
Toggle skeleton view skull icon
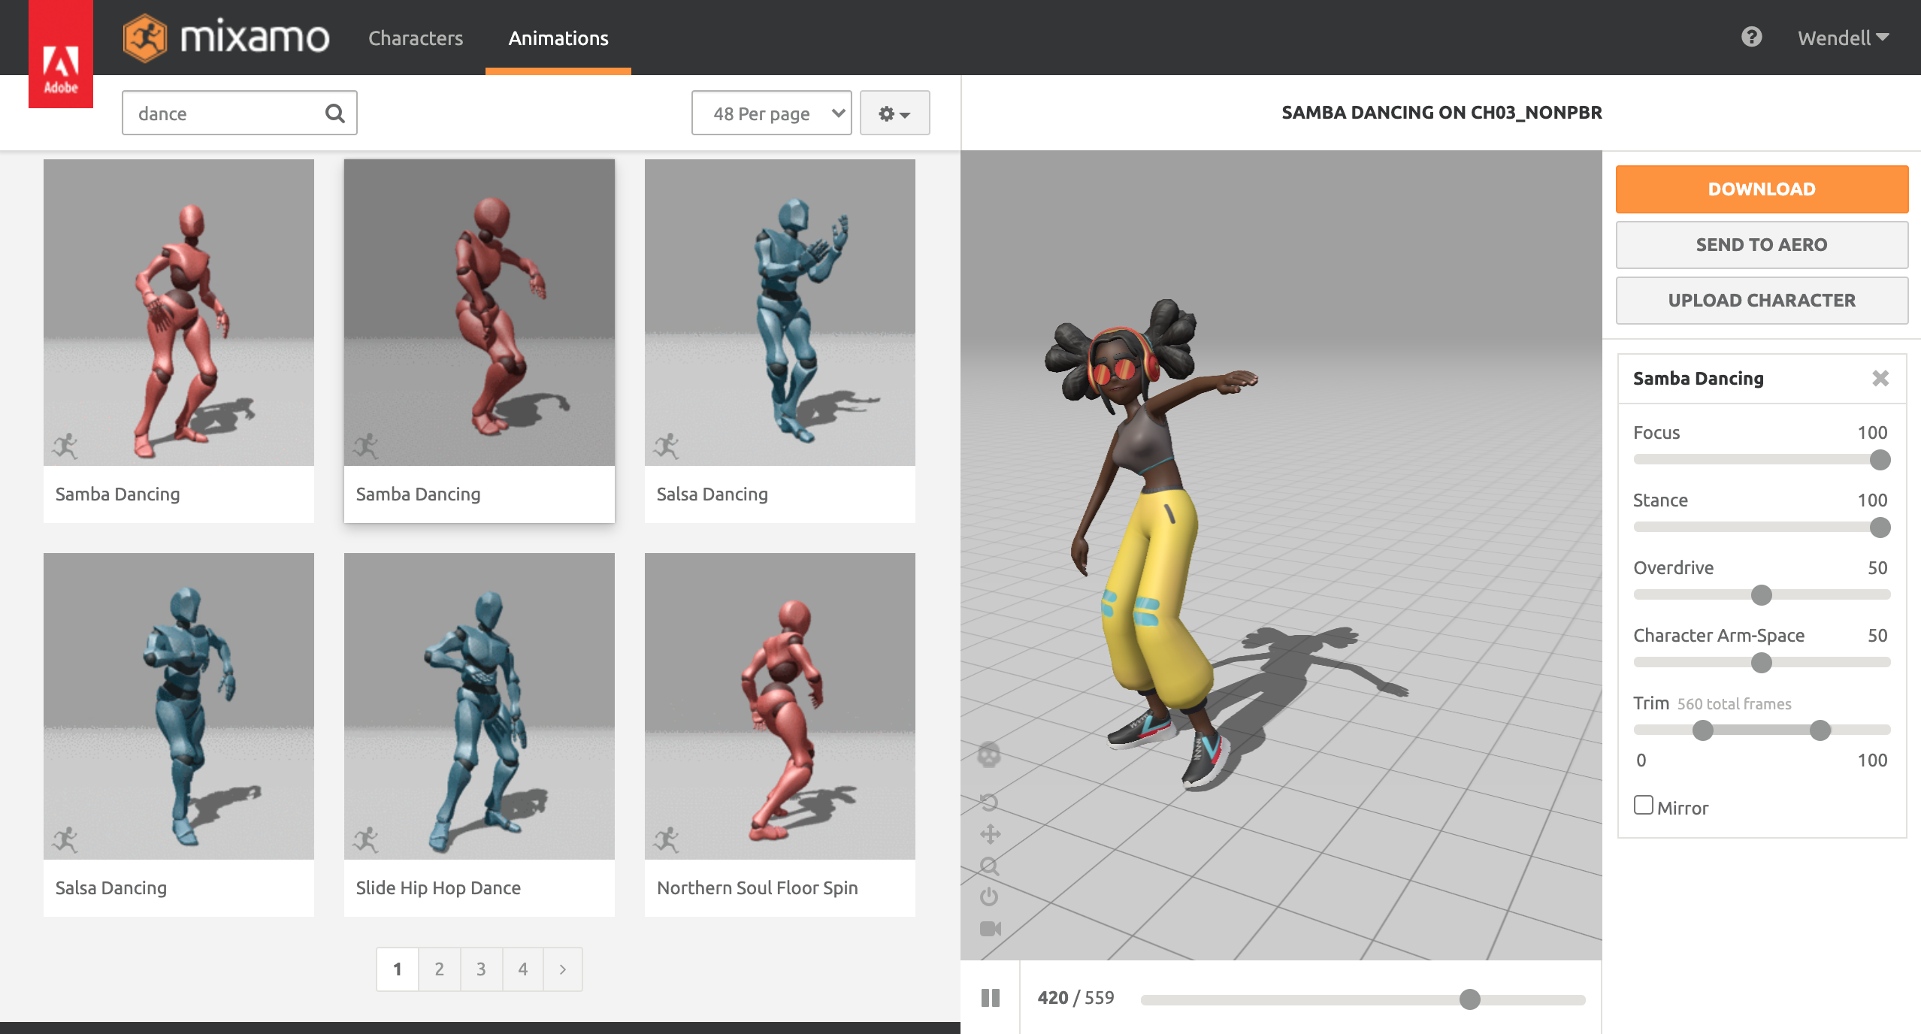point(989,754)
